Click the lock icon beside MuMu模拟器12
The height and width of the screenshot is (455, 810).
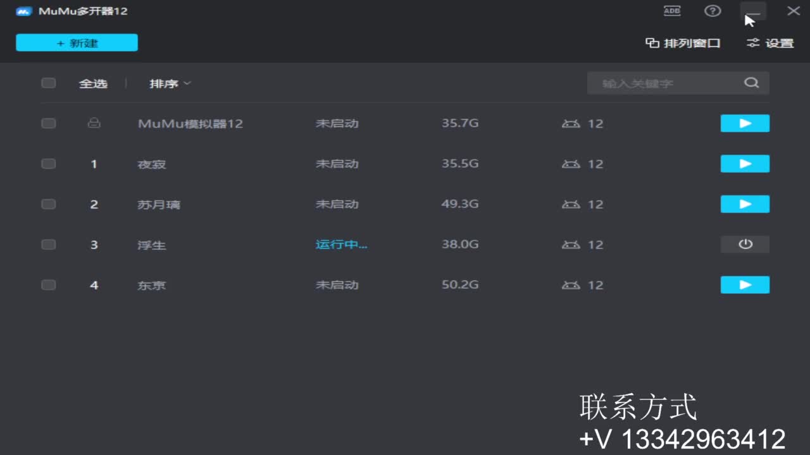94,123
